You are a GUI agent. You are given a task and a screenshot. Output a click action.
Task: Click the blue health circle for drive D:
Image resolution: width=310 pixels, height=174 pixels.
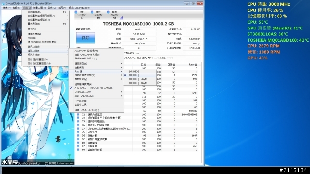click(x=92, y=12)
